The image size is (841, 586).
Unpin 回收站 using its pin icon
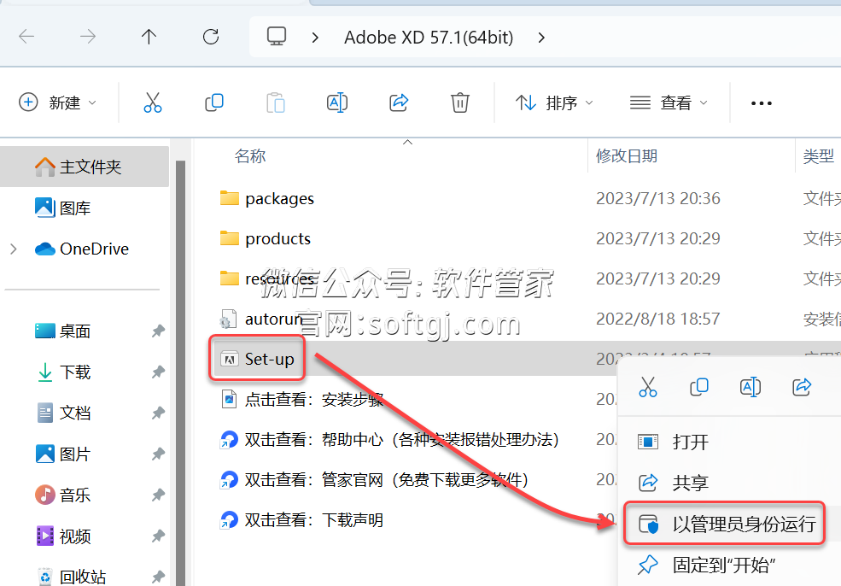click(158, 577)
